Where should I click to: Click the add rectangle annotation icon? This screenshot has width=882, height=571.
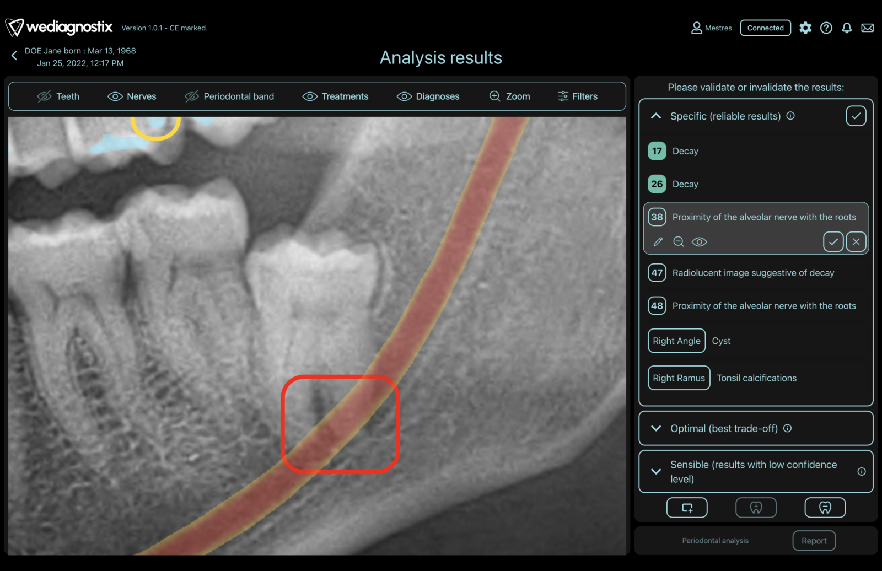tap(687, 508)
